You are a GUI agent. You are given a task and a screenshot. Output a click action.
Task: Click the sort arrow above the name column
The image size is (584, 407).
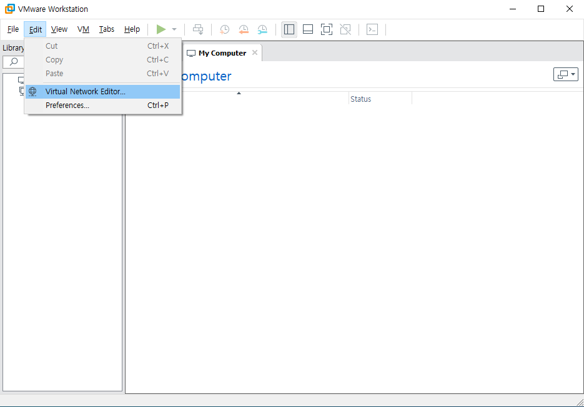pos(239,93)
